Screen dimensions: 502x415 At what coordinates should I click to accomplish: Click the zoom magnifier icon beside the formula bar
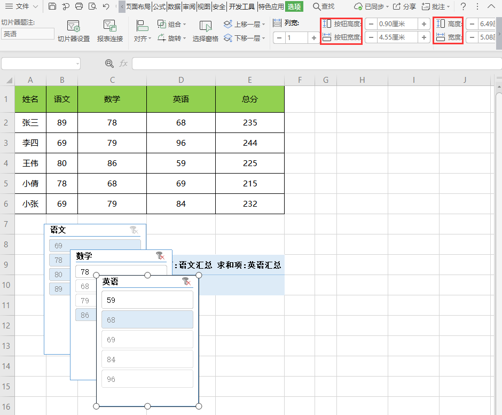109,64
